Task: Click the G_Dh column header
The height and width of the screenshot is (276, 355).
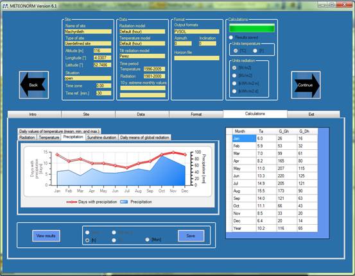Action: 307,131
